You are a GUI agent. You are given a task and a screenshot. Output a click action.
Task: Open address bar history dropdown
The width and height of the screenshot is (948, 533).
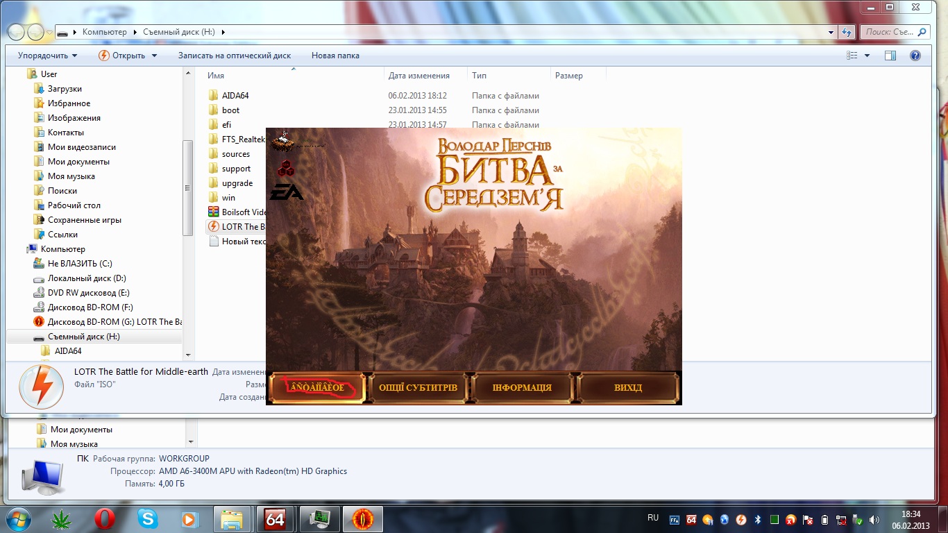tap(831, 32)
